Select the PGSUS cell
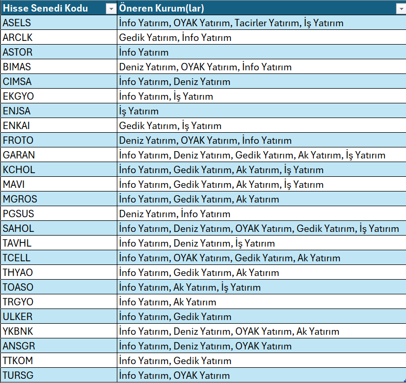The image size is (406, 383). click(x=59, y=214)
